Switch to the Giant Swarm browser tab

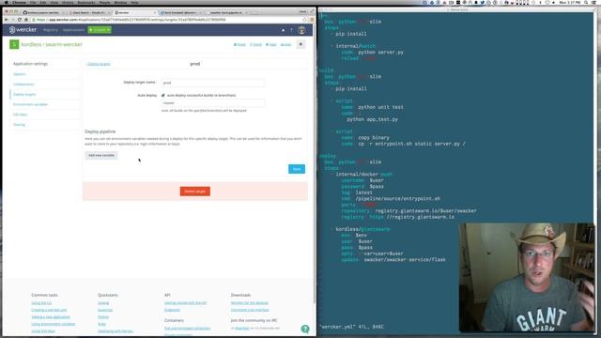click(89, 12)
